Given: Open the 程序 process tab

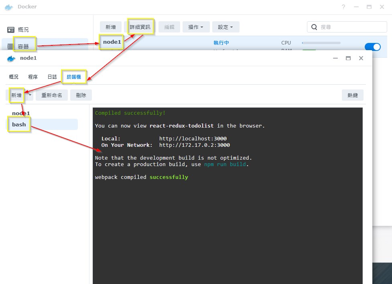Looking at the screenshot, I should pyautogui.click(x=33, y=77).
